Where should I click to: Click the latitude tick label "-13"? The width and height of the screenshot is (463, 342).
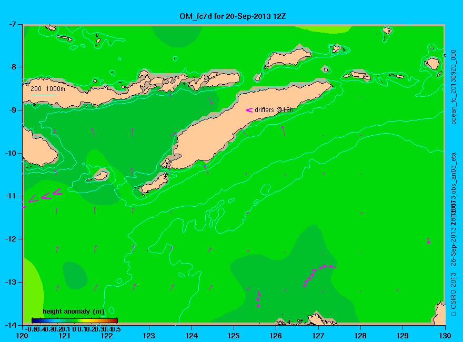(x=11, y=282)
